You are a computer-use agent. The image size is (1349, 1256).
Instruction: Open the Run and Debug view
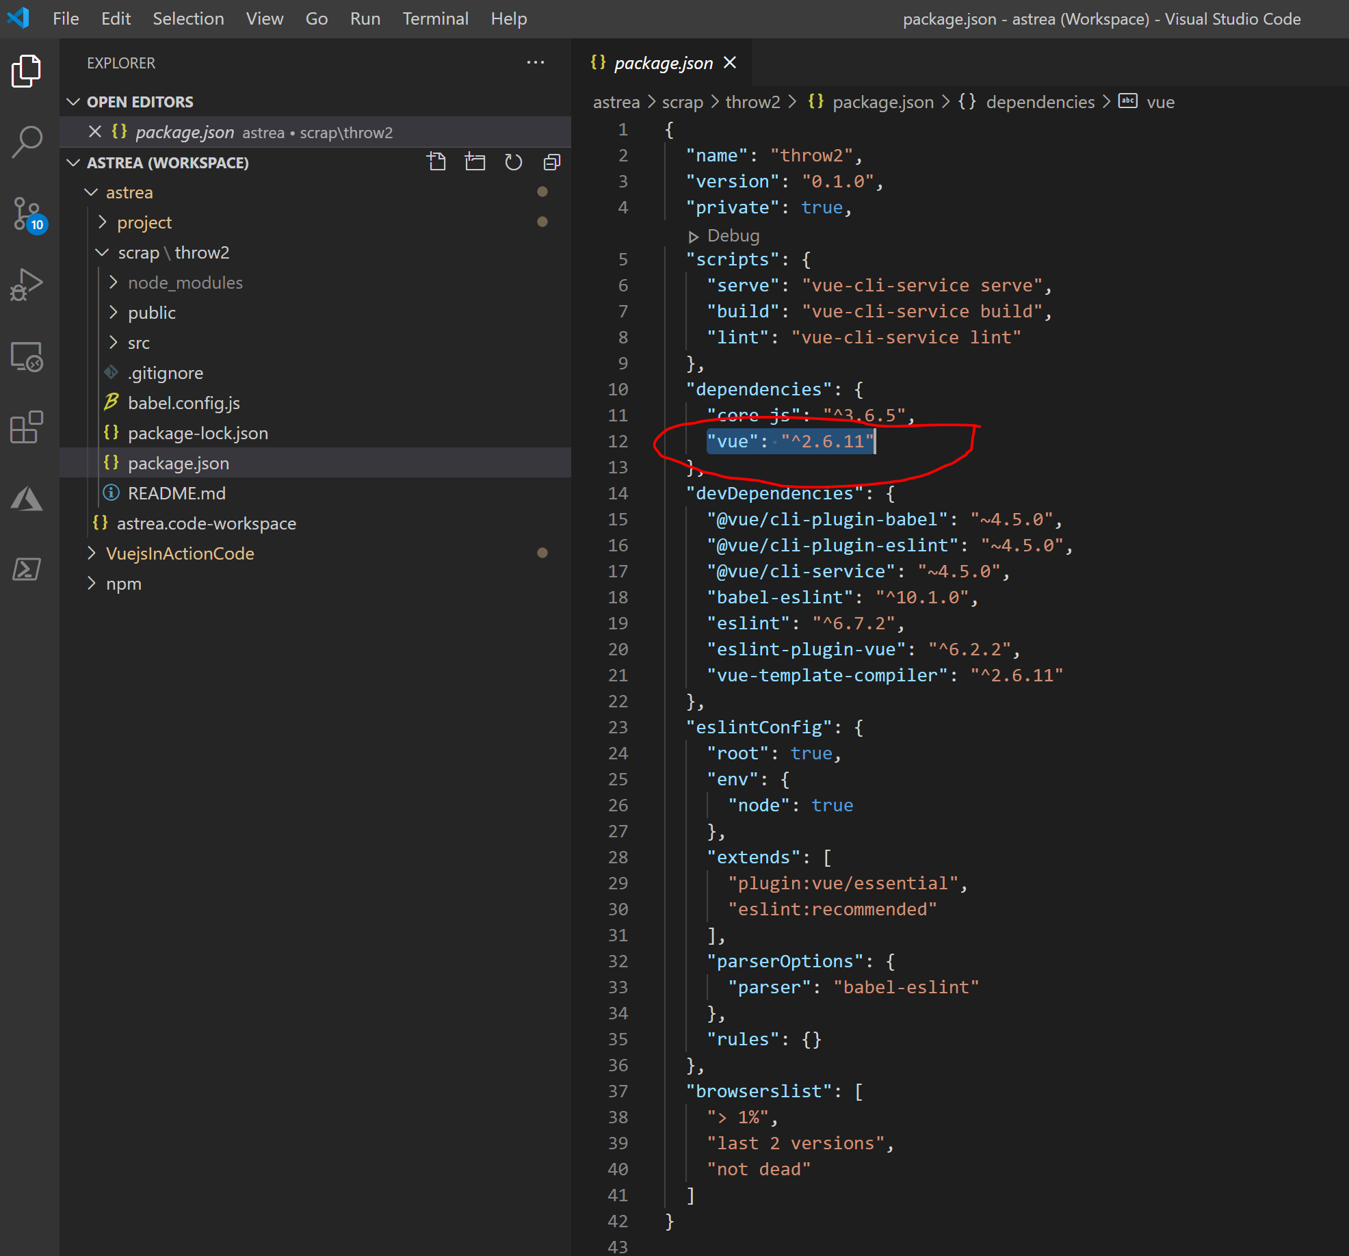[27, 285]
